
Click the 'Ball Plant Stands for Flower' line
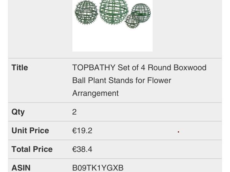(x=122, y=80)
